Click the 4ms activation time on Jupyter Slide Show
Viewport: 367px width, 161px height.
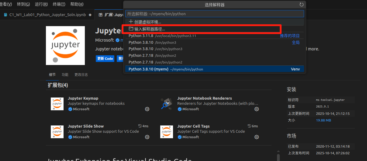143,126
